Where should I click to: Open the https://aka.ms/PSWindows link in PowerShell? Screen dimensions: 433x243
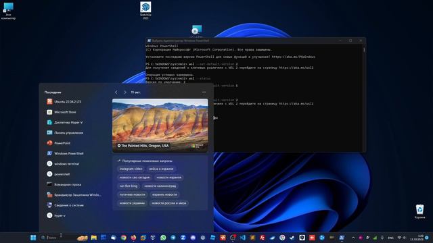[294, 57]
